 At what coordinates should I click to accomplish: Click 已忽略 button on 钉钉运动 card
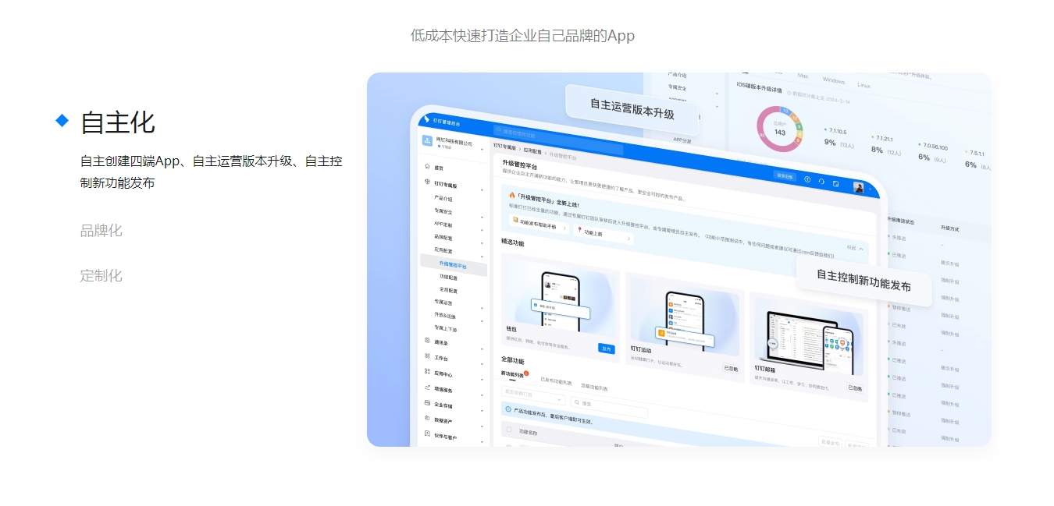[x=731, y=369]
